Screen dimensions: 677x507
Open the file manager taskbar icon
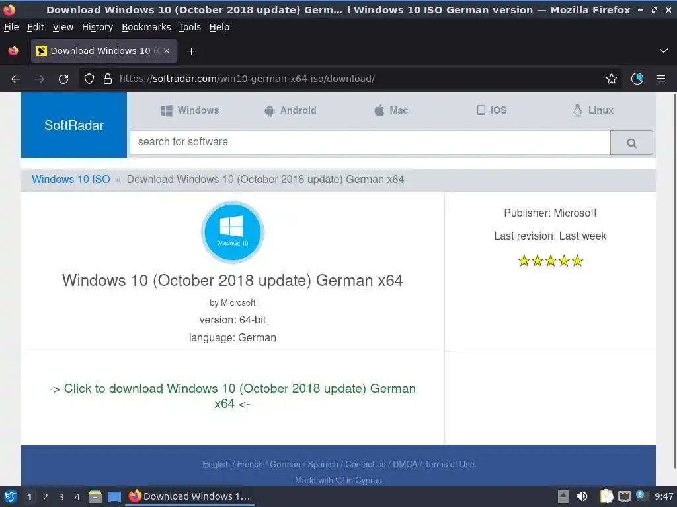tap(95, 496)
